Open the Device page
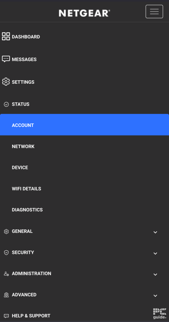The image size is (169, 322). point(20,167)
